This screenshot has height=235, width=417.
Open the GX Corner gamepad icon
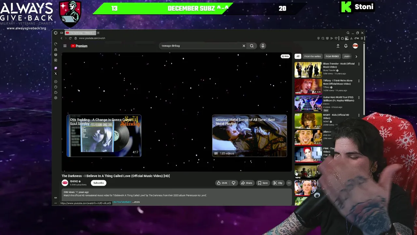[62, 33]
